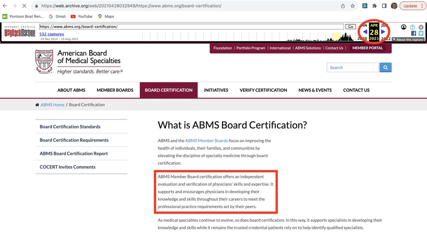This screenshot has width=427, height=238.
Task: Close the Wayback toolbar
Action: click(x=421, y=27)
